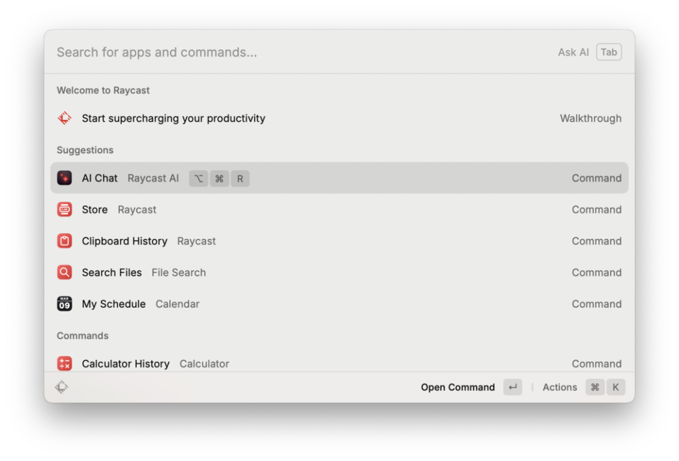This screenshot has height=461, width=679.
Task: Click the Raycast logo beside Start supercharging
Action: (x=65, y=118)
